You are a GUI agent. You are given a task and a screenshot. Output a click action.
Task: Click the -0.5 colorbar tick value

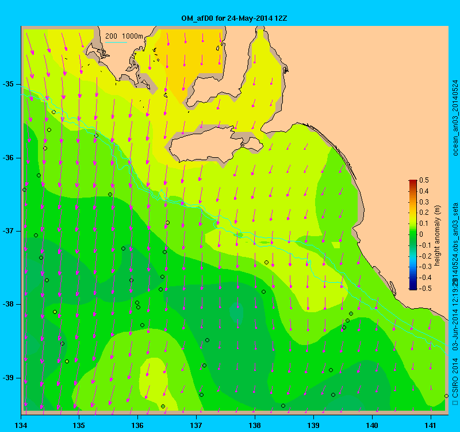pyautogui.click(x=425, y=289)
